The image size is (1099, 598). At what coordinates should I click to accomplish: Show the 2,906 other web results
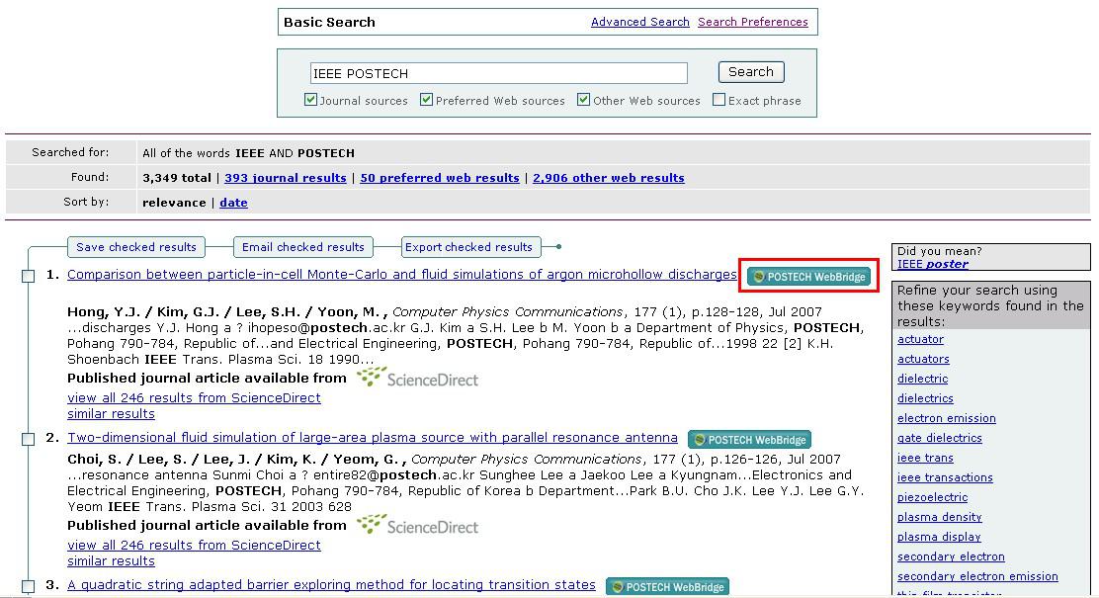[x=609, y=178]
